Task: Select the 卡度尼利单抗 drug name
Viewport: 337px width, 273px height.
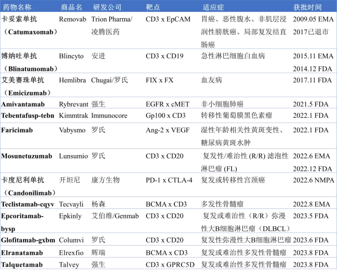Action: [x=23, y=180]
